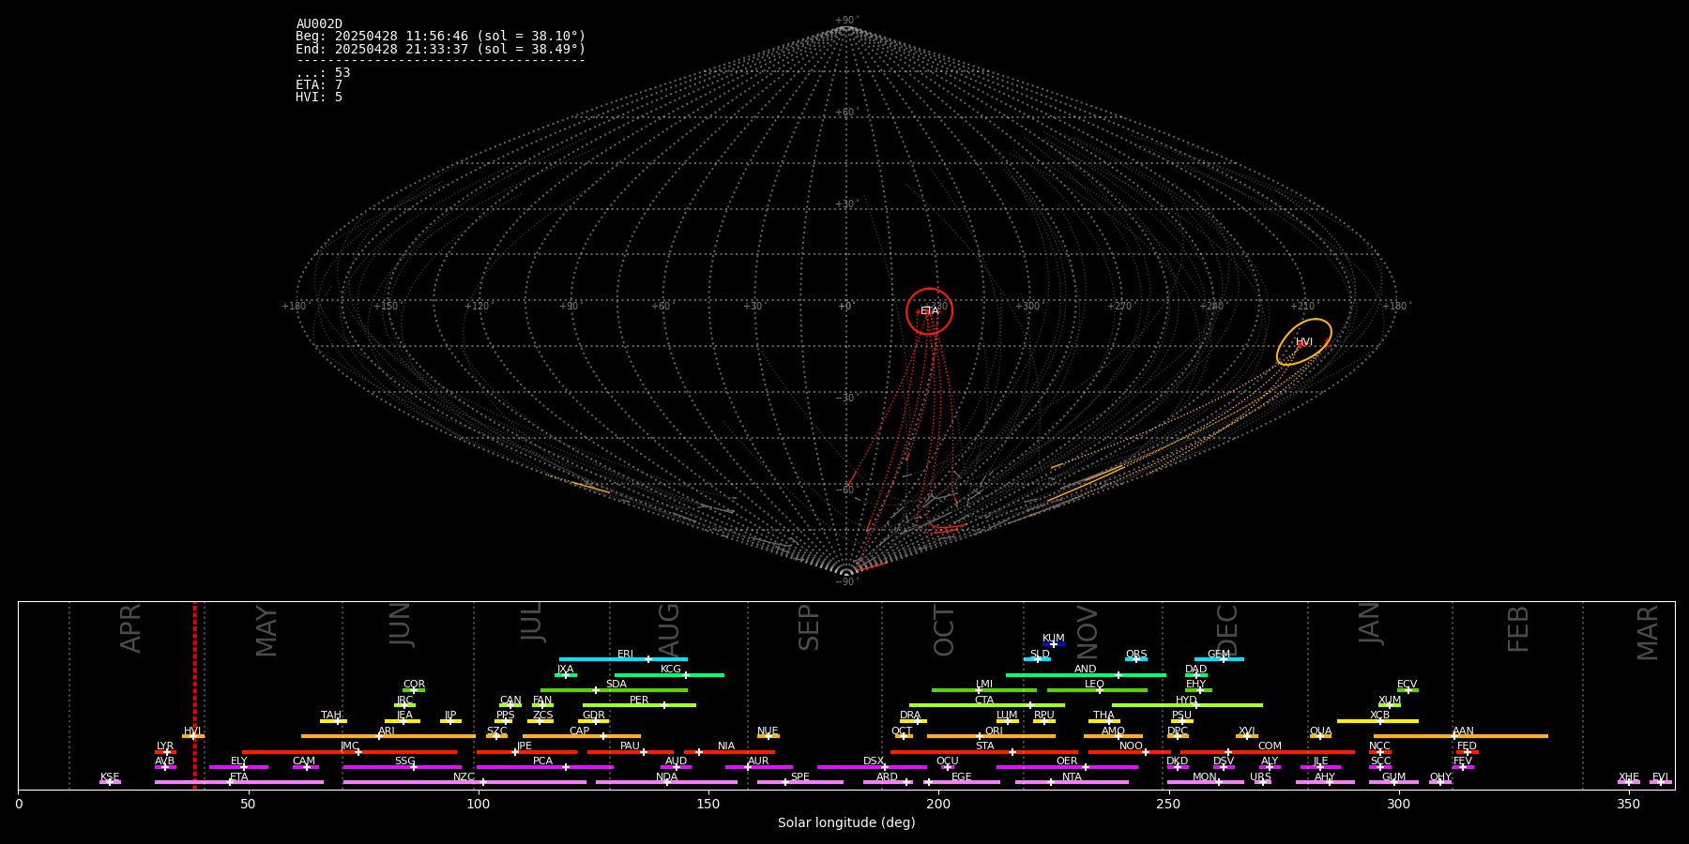This screenshot has height=844, width=1689.
Task: Click the orange ARI shower bar
Action: (388, 736)
